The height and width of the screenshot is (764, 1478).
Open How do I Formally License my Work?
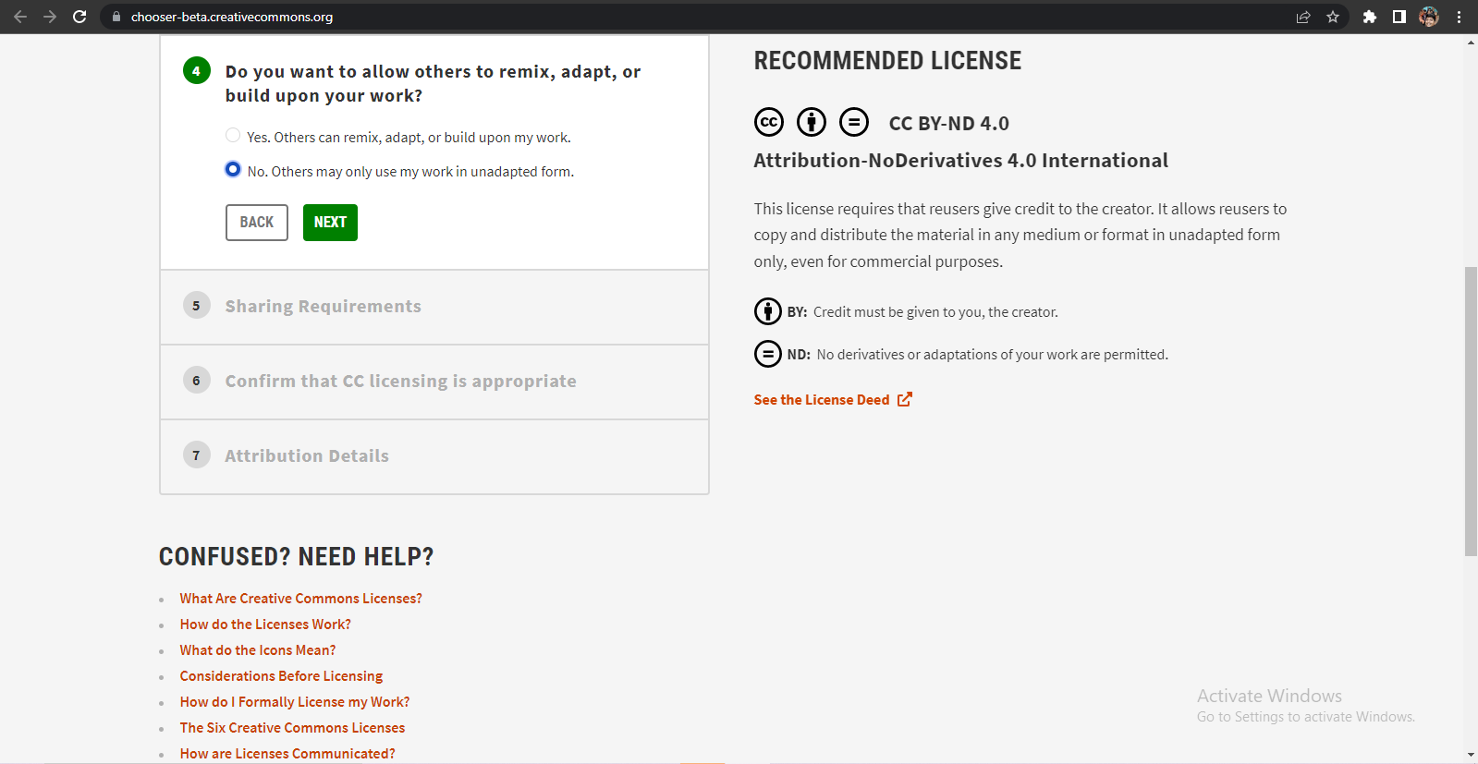295,702
